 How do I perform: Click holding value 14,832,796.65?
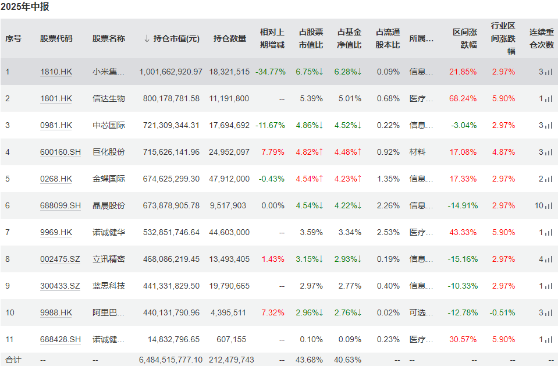(x=173, y=340)
